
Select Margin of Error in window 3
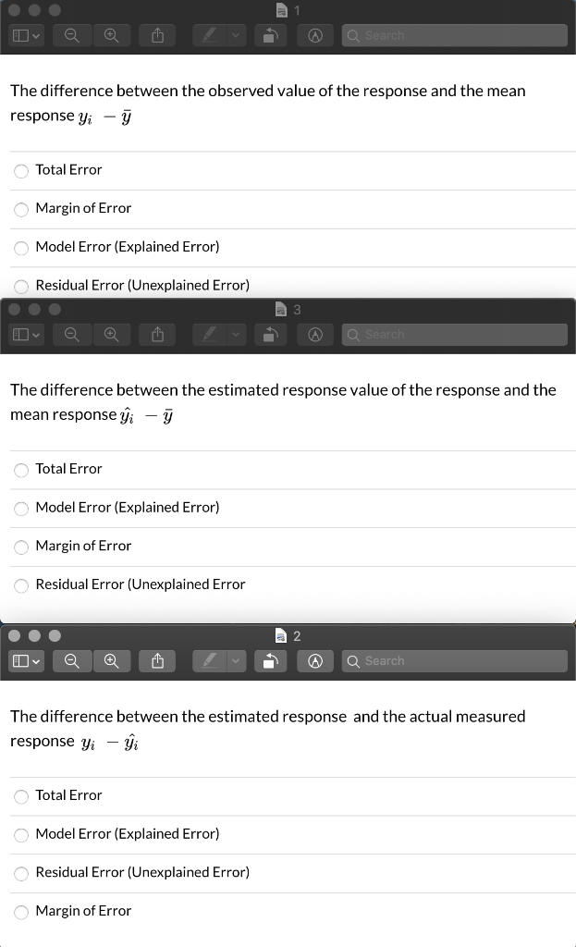point(21,547)
